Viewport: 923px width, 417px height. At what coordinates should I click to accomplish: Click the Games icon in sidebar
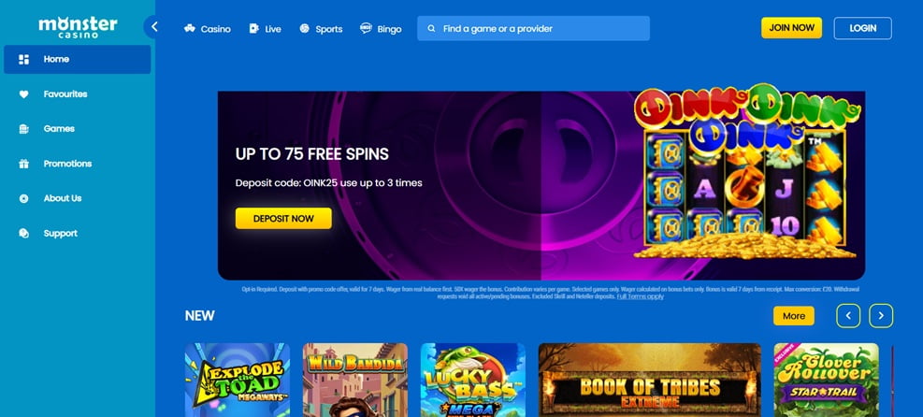click(23, 129)
